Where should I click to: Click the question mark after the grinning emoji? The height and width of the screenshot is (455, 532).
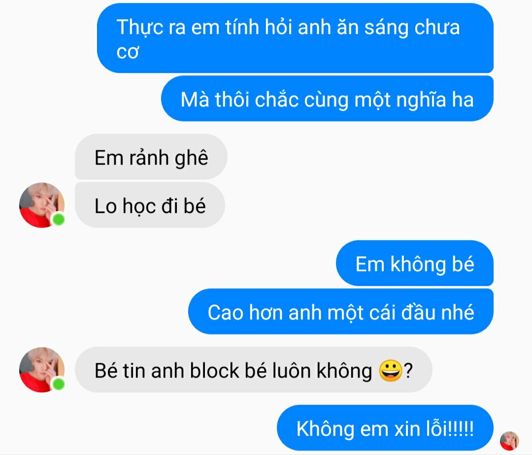pos(408,370)
